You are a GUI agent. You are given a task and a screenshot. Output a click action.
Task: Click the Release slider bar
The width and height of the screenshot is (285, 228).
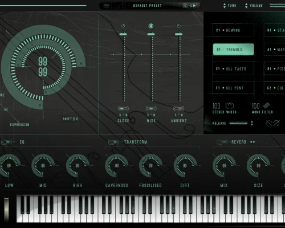tap(239, 123)
